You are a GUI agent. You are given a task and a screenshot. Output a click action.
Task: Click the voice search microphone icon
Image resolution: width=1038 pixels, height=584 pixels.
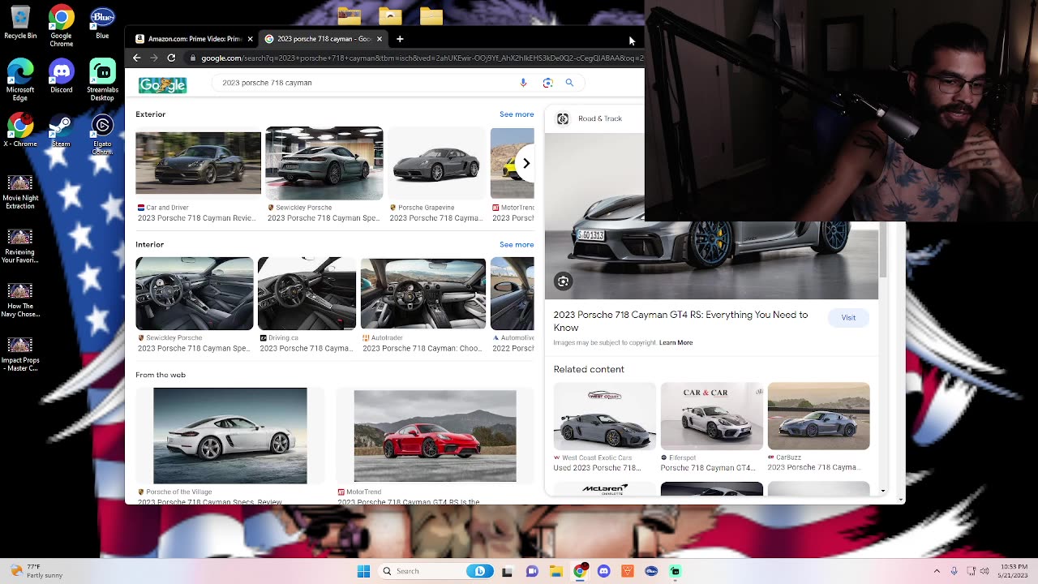click(523, 83)
